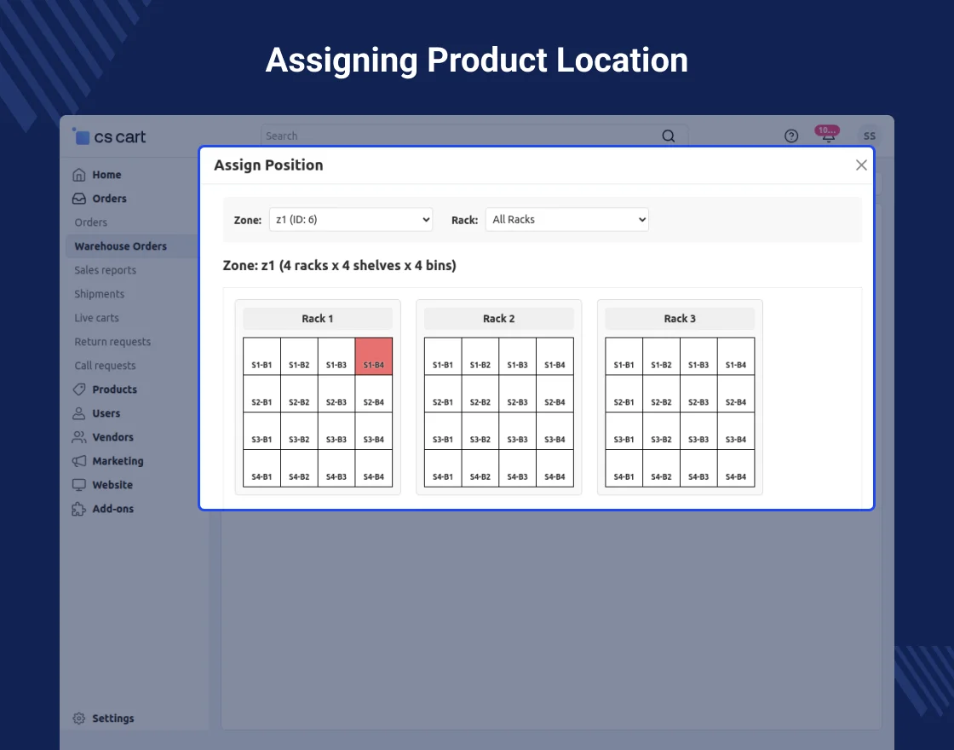954x750 pixels.
Task: Open Return requests link
Action: click(x=112, y=342)
